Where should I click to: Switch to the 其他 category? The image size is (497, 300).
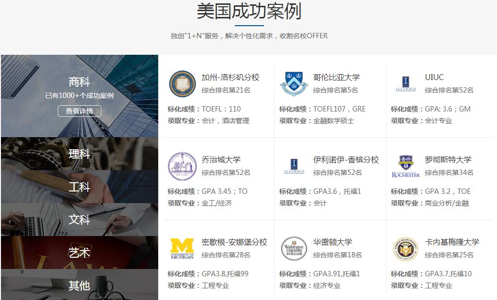click(79, 285)
